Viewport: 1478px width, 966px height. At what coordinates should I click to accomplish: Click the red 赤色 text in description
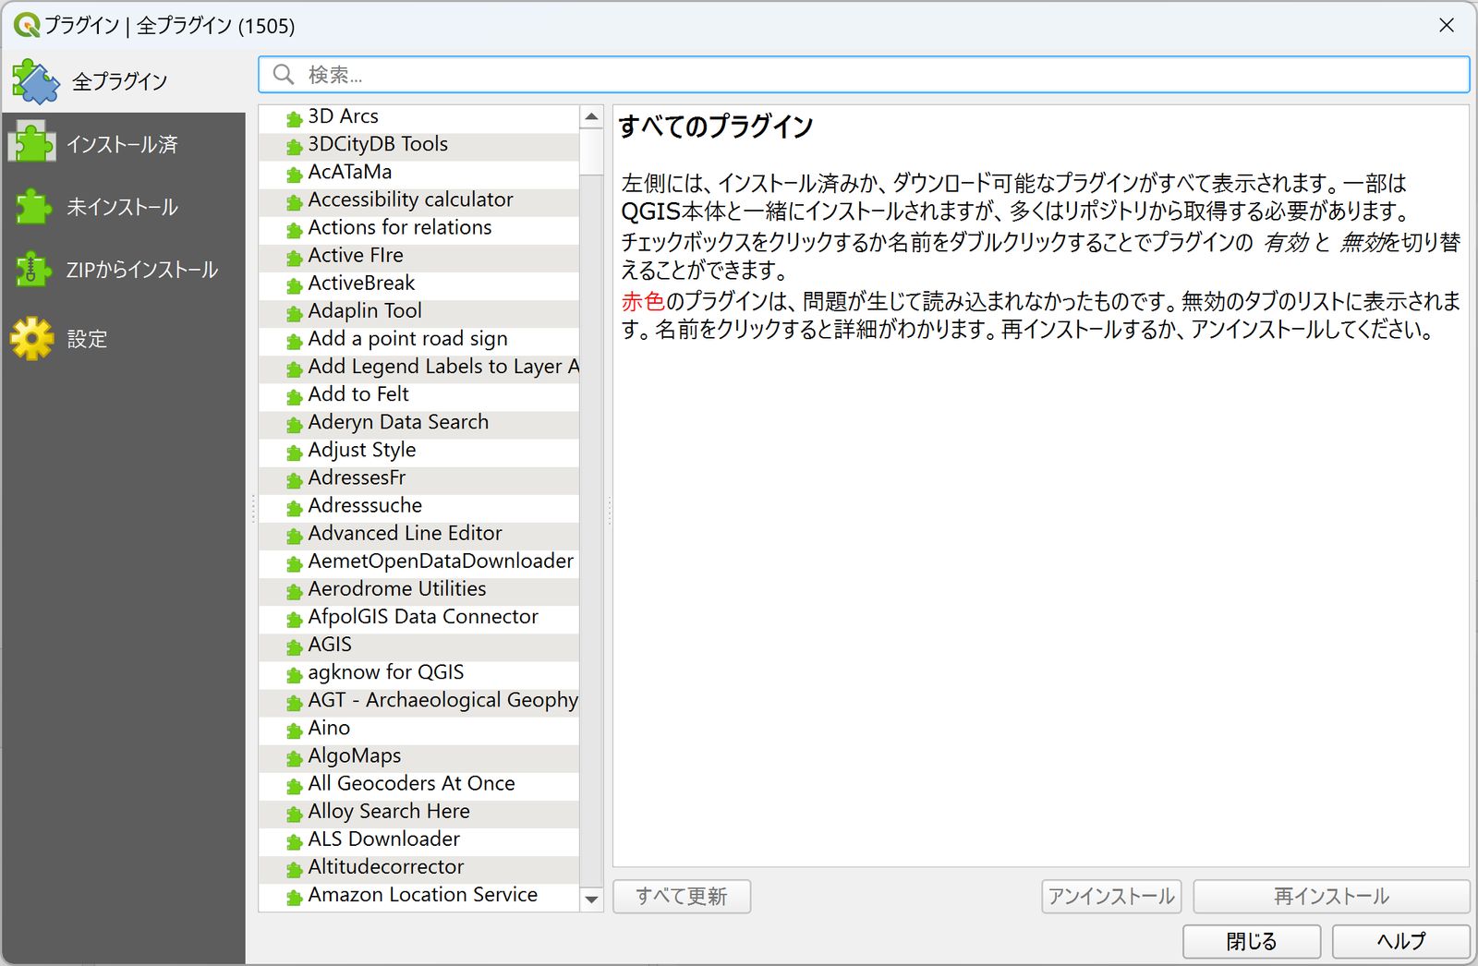click(643, 301)
